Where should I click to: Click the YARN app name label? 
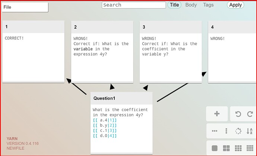coord(12,139)
